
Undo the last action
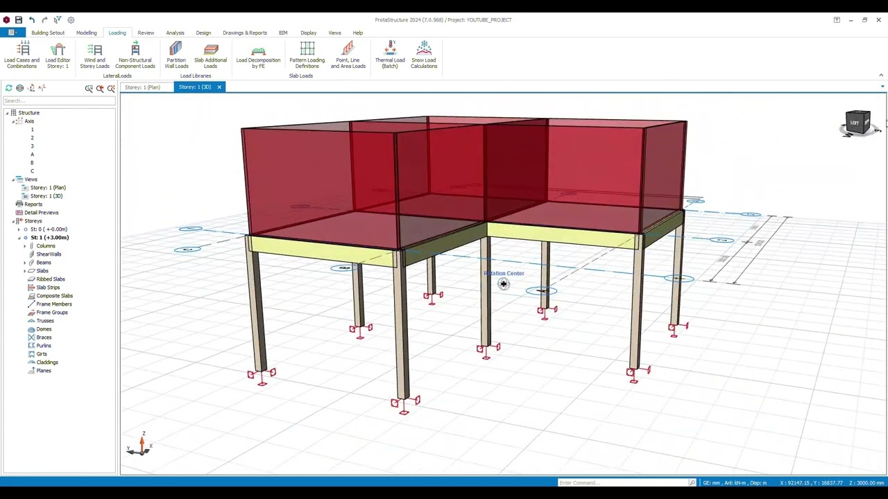click(x=32, y=20)
